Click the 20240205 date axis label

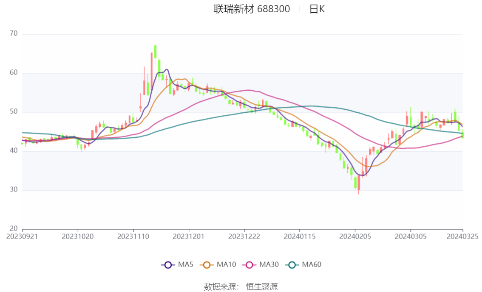pos(355,236)
